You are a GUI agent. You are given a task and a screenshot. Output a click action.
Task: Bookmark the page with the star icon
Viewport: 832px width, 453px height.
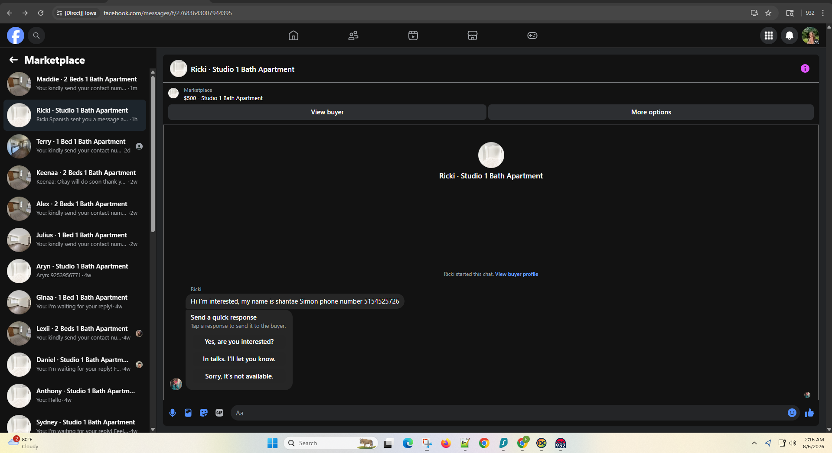pos(768,13)
